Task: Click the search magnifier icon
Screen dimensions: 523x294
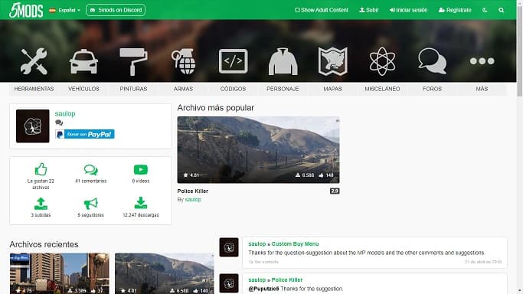Action: click(501, 10)
